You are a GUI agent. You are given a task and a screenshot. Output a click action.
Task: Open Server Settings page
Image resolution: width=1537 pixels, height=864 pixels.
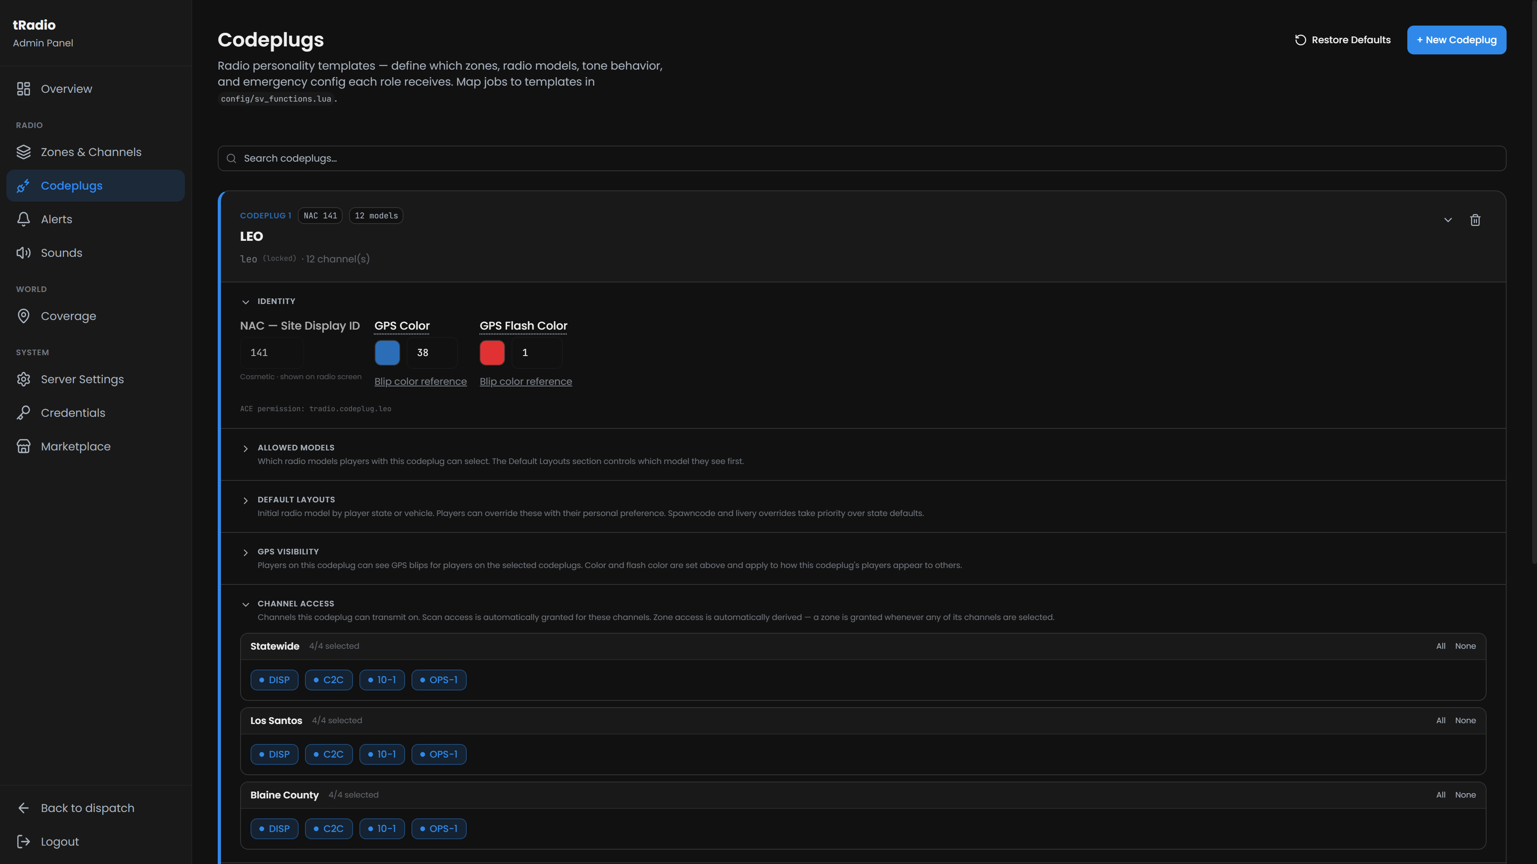pos(96,379)
